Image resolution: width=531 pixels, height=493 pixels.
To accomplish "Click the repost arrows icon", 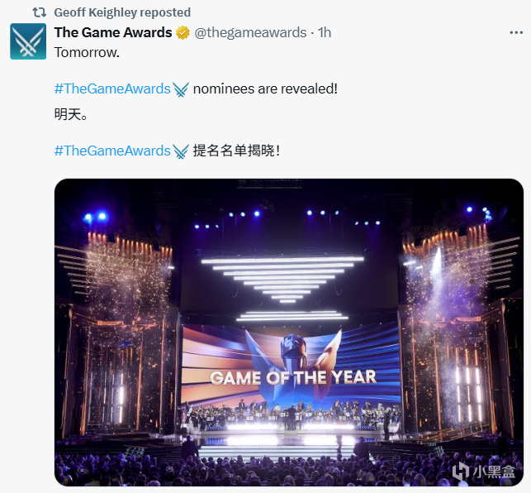I will pos(39,12).
